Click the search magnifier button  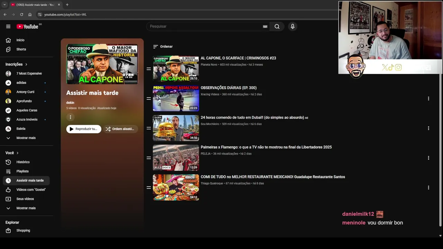[277, 26]
